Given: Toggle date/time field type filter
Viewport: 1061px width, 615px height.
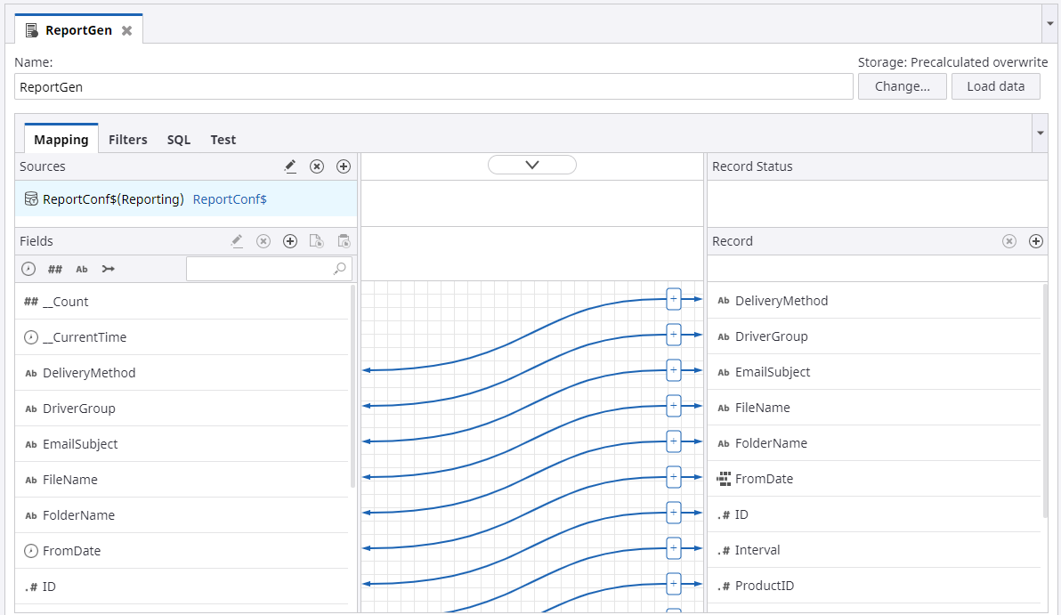Looking at the screenshot, I should 30,269.
